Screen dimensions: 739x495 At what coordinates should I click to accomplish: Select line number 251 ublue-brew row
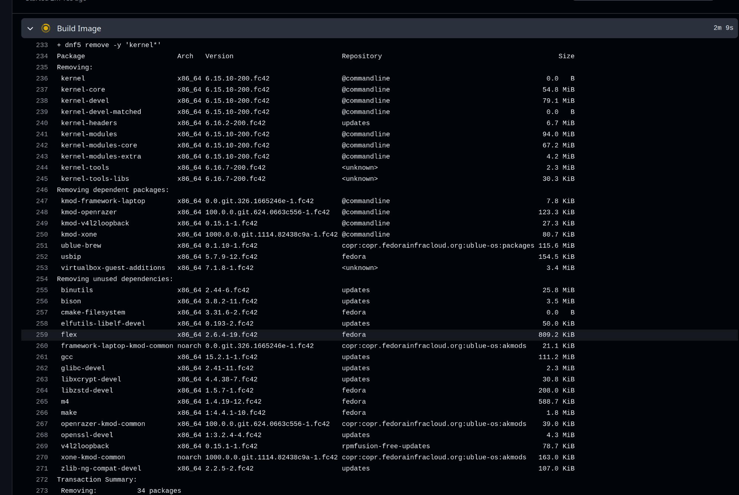(x=42, y=245)
